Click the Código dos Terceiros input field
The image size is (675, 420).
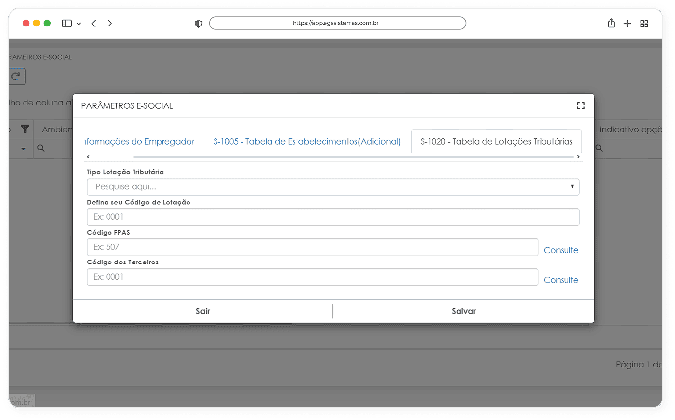point(312,277)
